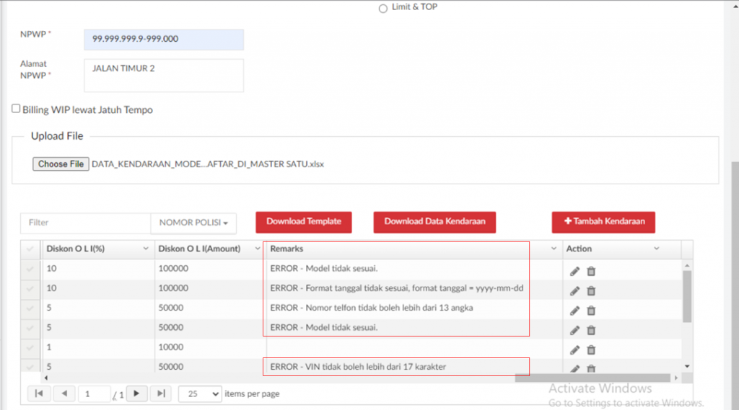Click Download Template button

coord(304,222)
